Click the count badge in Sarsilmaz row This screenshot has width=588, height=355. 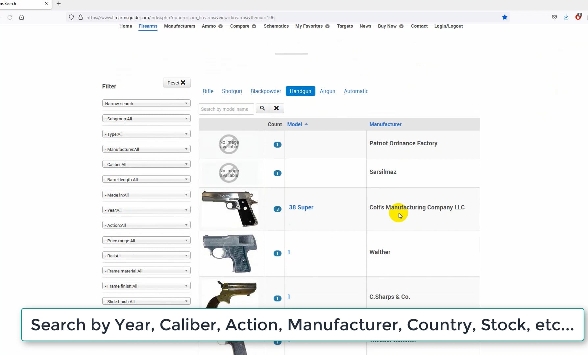[278, 173]
